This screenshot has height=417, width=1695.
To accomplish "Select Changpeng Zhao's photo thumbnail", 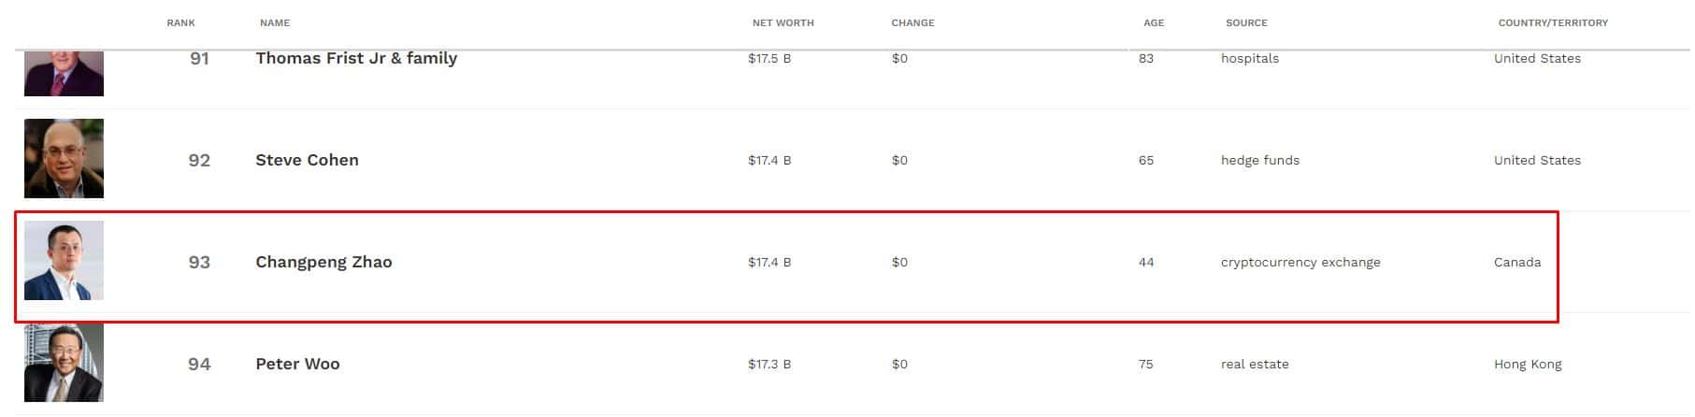I will coord(64,261).
